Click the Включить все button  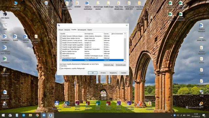109,65
